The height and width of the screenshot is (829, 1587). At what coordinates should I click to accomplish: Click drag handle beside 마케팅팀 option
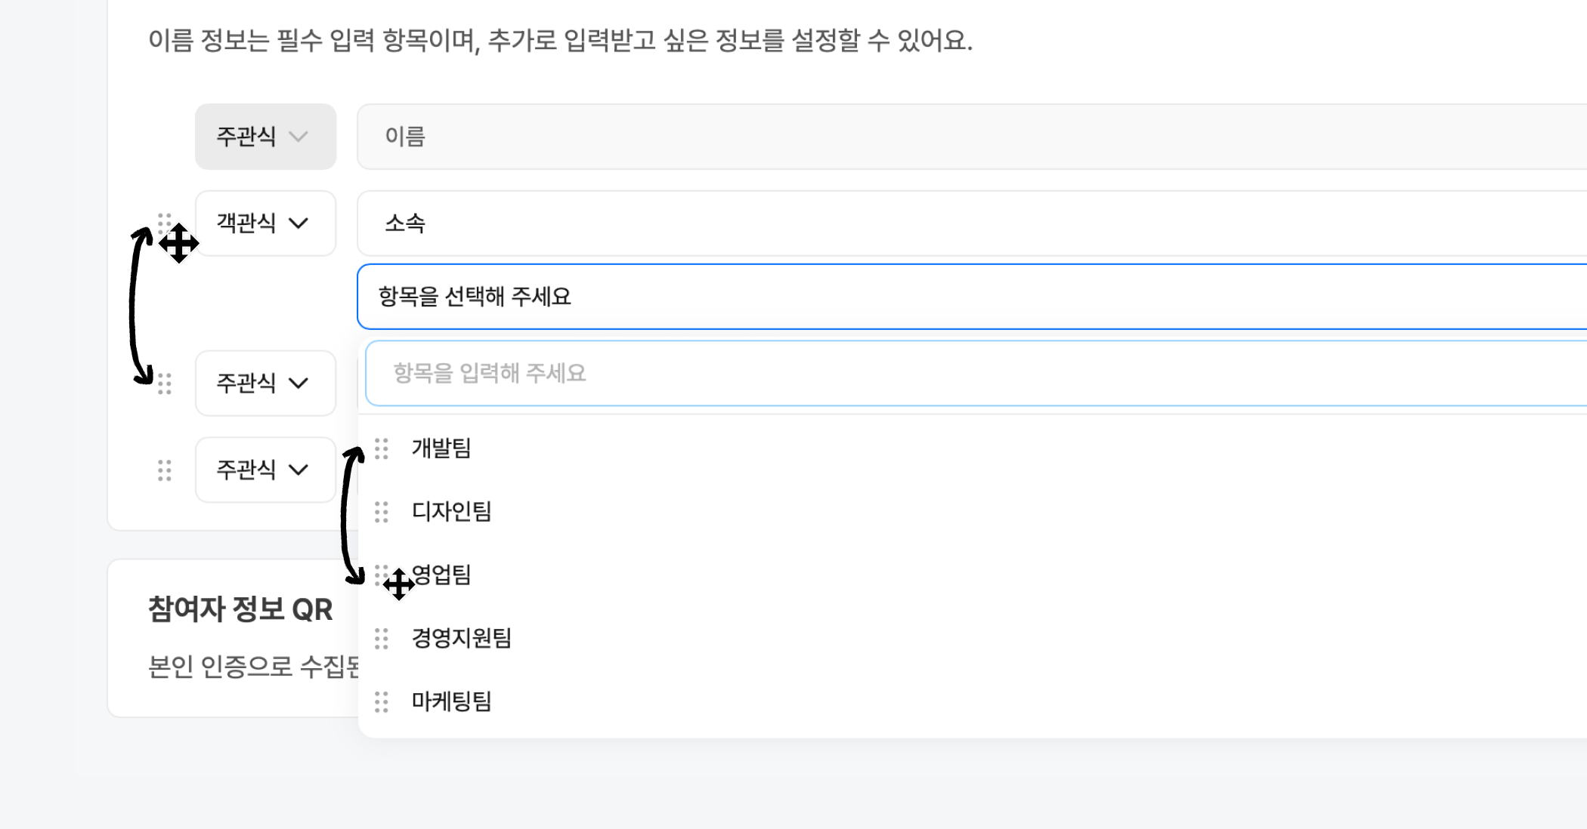(x=382, y=702)
